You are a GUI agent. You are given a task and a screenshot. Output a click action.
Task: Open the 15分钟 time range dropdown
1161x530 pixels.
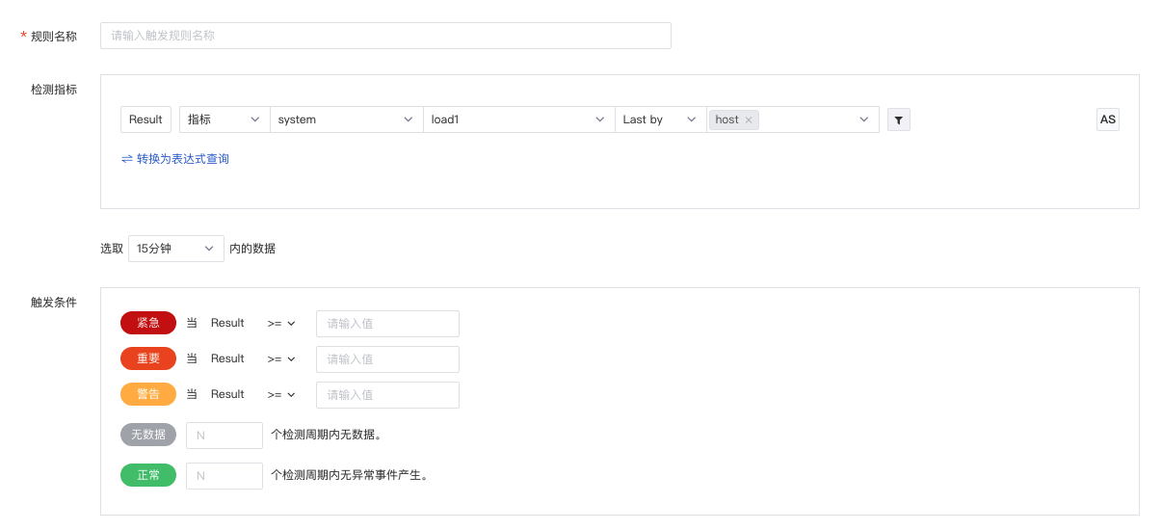[176, 249]
